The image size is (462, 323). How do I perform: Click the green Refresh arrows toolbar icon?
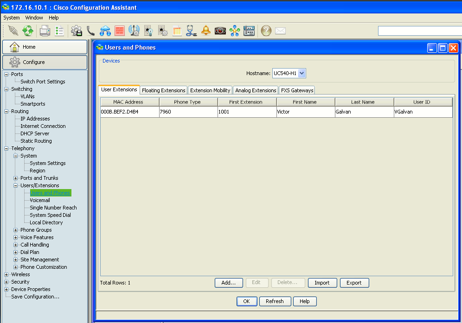pos(28,31)
